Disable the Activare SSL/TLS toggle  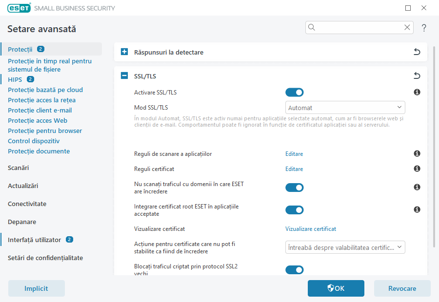click(294, 92)
